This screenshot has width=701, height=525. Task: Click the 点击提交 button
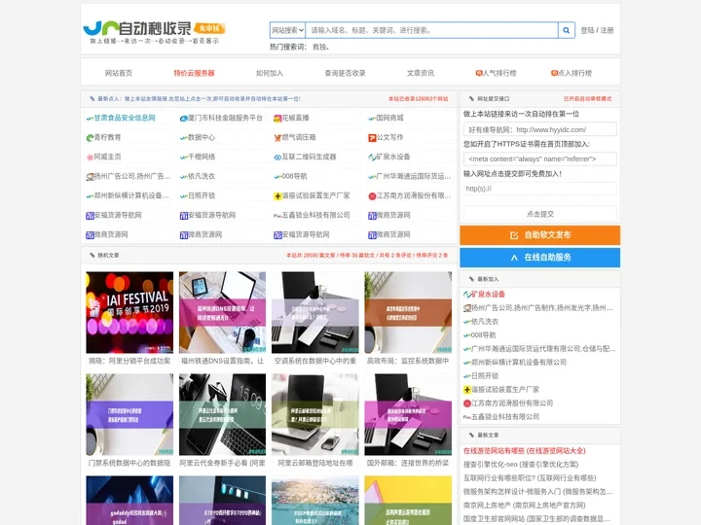pyautogui.click(x=540, y=214)
